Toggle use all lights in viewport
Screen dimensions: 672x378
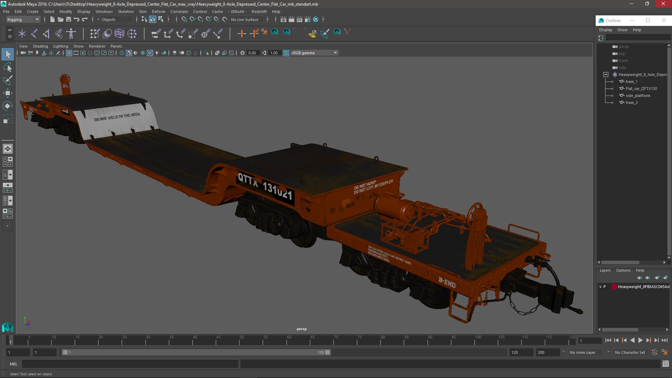[x=157, y=53]
